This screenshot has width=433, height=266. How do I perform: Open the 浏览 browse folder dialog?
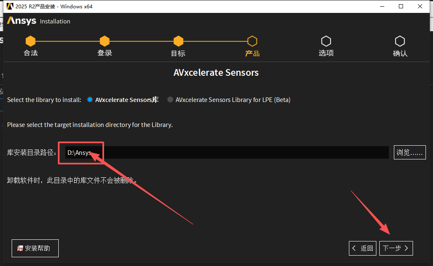tap(410, 153)
